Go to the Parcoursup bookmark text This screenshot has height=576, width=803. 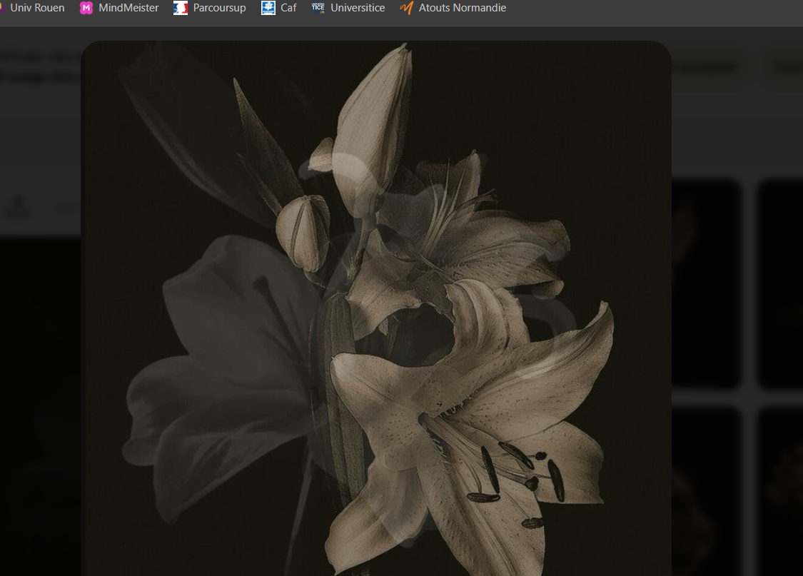tap(219, 8)
